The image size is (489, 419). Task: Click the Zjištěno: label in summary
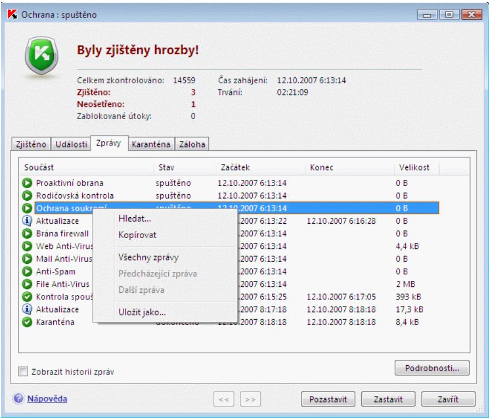94,92
